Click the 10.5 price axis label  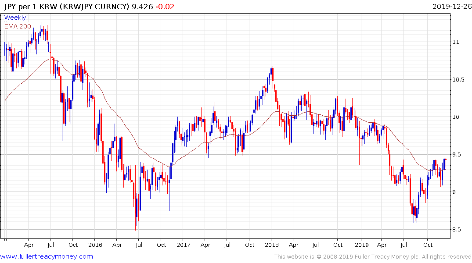458,80
